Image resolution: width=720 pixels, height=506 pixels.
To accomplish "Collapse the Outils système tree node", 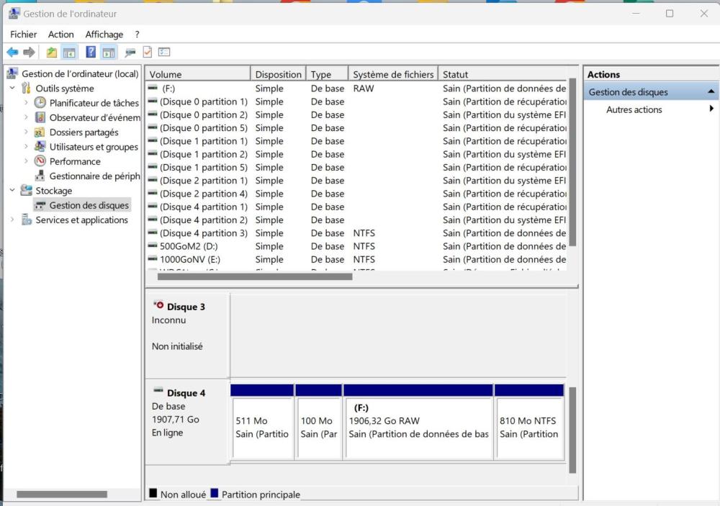I will 12,89.
